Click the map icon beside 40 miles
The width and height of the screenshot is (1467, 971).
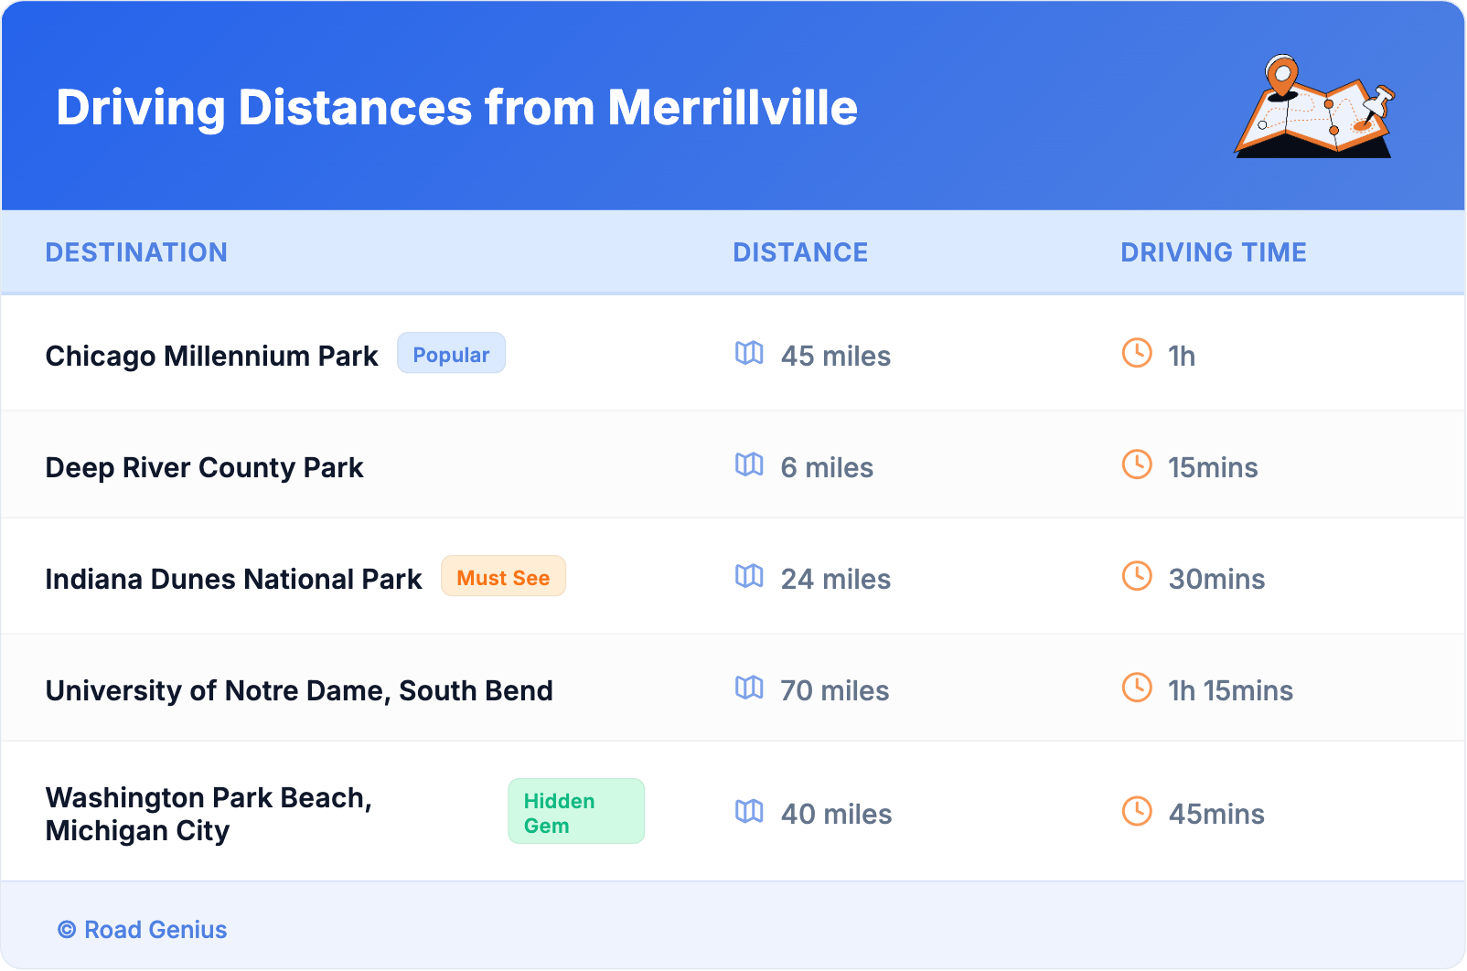pyautogui.click(x=749, y=811)
